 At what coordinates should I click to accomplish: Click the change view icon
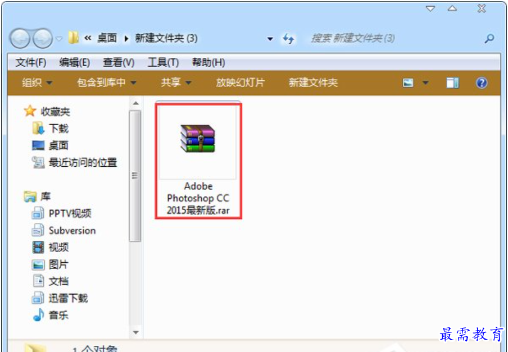[x=408, y=83]
